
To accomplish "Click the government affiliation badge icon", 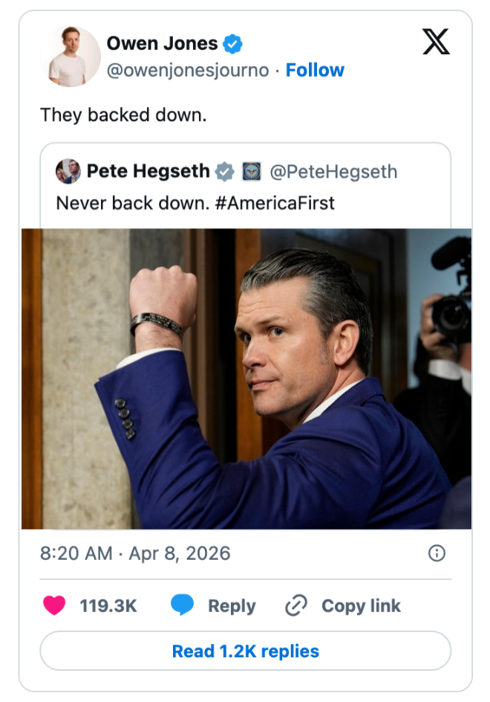I will click(251, 172).
